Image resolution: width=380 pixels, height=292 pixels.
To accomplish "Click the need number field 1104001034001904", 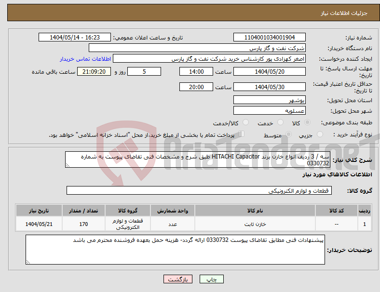I will click(x=269, y=37).
